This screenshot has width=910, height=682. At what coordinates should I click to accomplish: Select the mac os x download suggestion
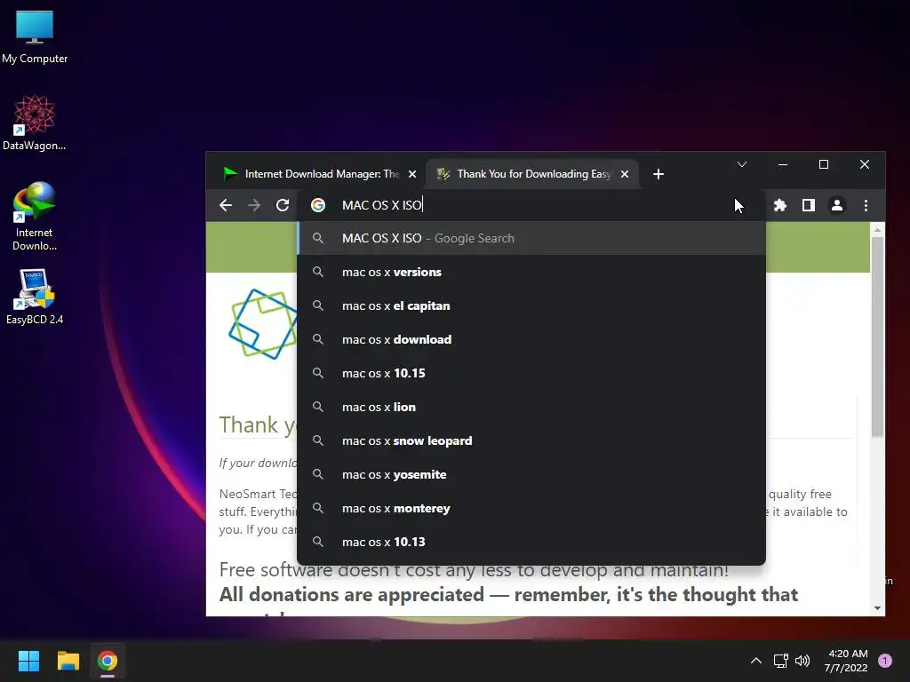[x=531, y=339]
